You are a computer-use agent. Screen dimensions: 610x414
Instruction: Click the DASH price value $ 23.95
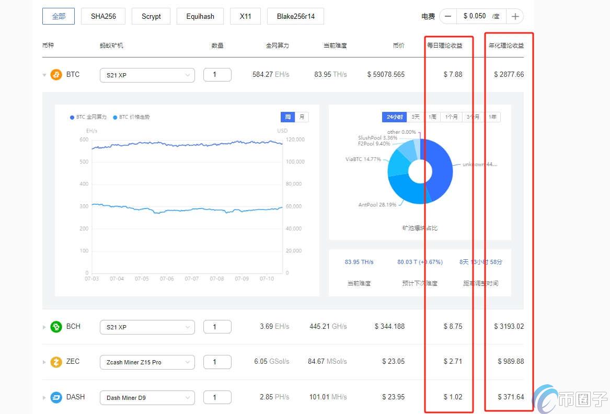tap(393, 397)
